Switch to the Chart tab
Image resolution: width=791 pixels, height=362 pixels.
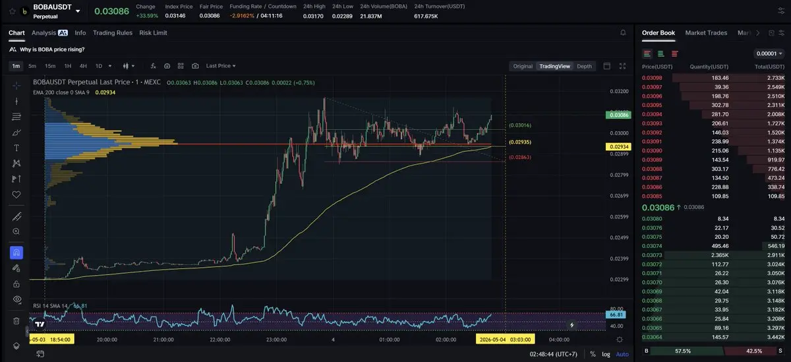[16, 32]
